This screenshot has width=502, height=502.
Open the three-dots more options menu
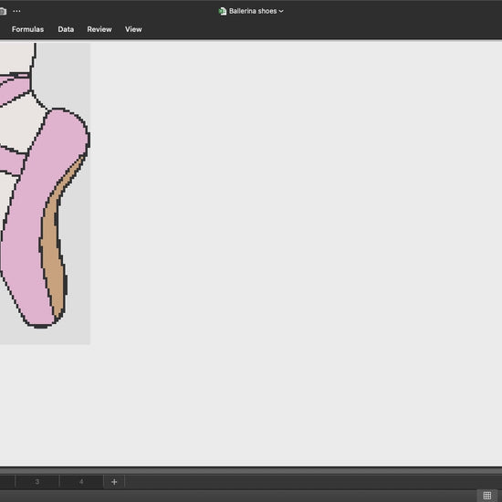click(16, 11)
